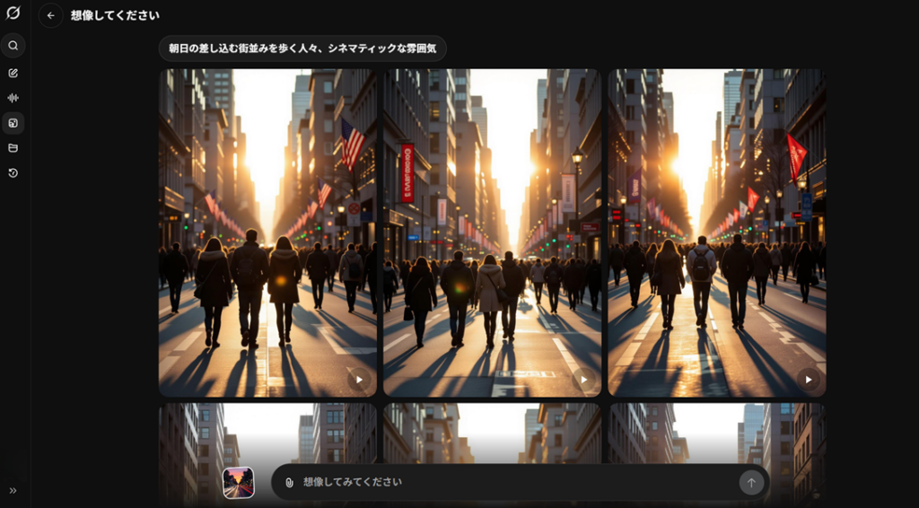The image size is (919, 508).
Task: Click the prompt text chip above images
Action: [x=302, y=48]
